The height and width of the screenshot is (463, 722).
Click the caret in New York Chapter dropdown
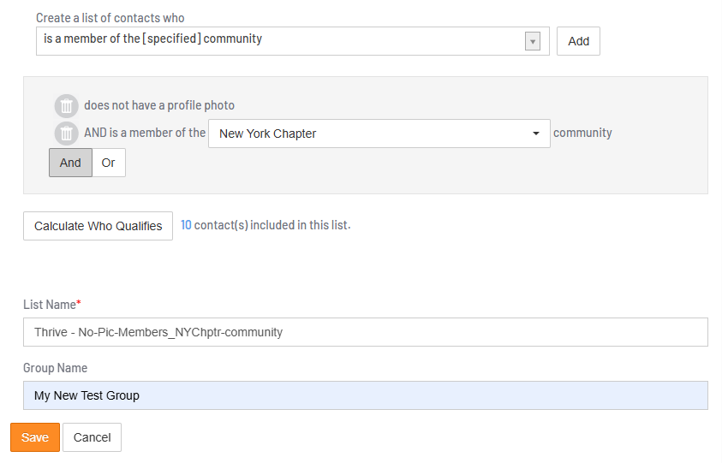click(536, 134)
